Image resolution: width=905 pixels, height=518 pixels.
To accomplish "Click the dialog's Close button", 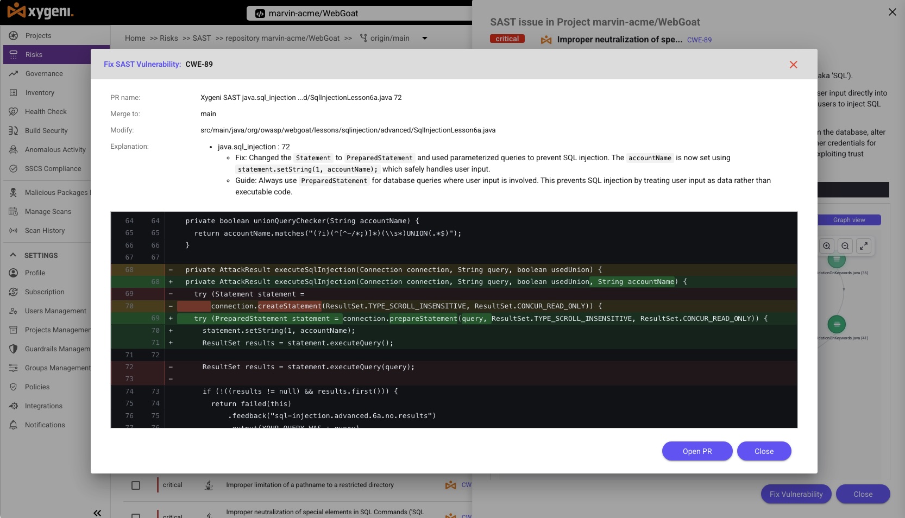I will (764, 451).
